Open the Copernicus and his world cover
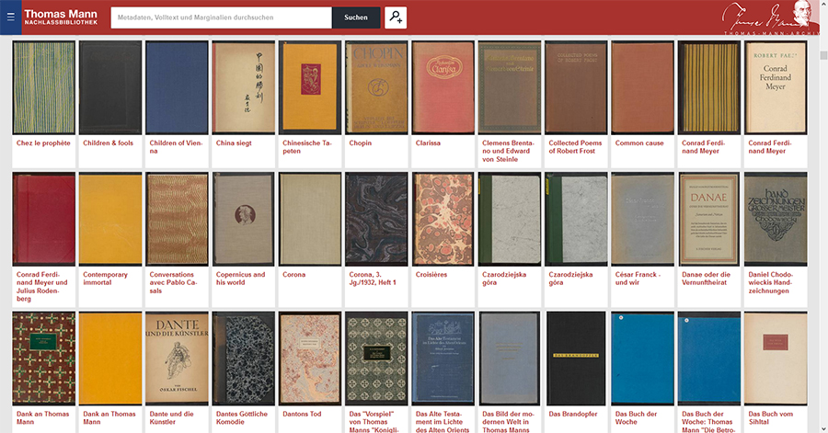The height and width of the screenshot is (433, 828). (x=244, y=219)
